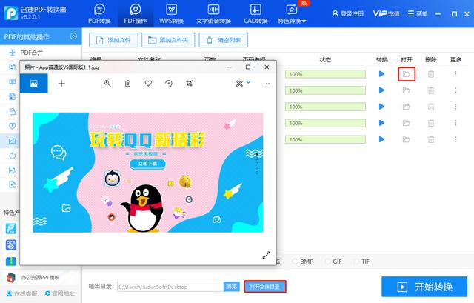Collapse the PDF的其他操作 sidebar section
Screen dimensions: 474x303
[x=73, y=36]
